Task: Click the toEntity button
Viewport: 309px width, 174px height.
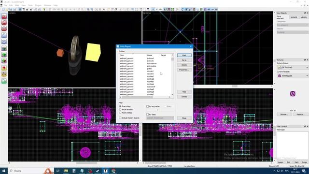Action: click(x=304, y=17)
